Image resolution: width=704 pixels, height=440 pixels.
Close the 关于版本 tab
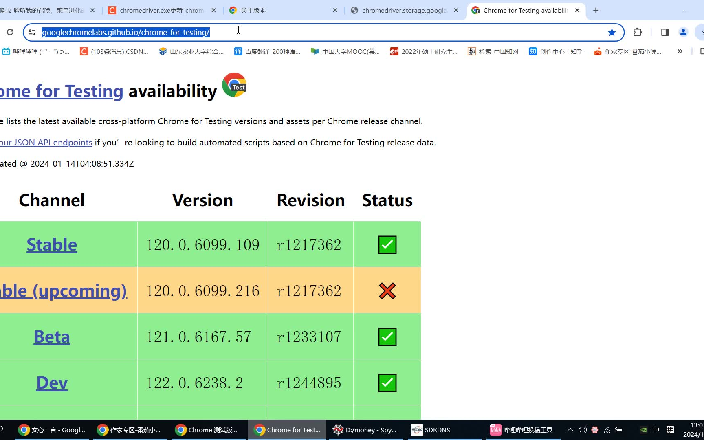click(x=335, y=10)
